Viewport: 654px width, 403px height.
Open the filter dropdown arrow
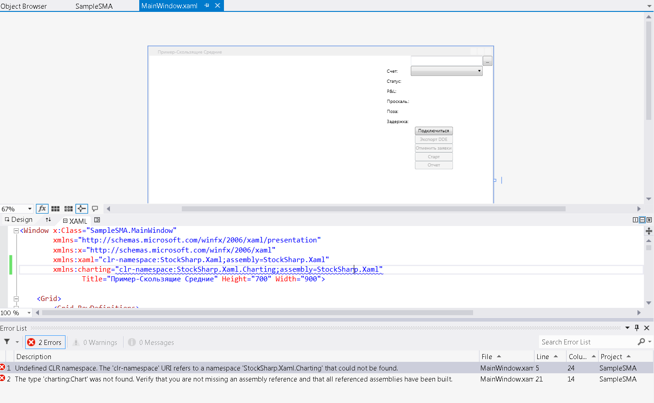pyautogui.click(x=17, y=342)
